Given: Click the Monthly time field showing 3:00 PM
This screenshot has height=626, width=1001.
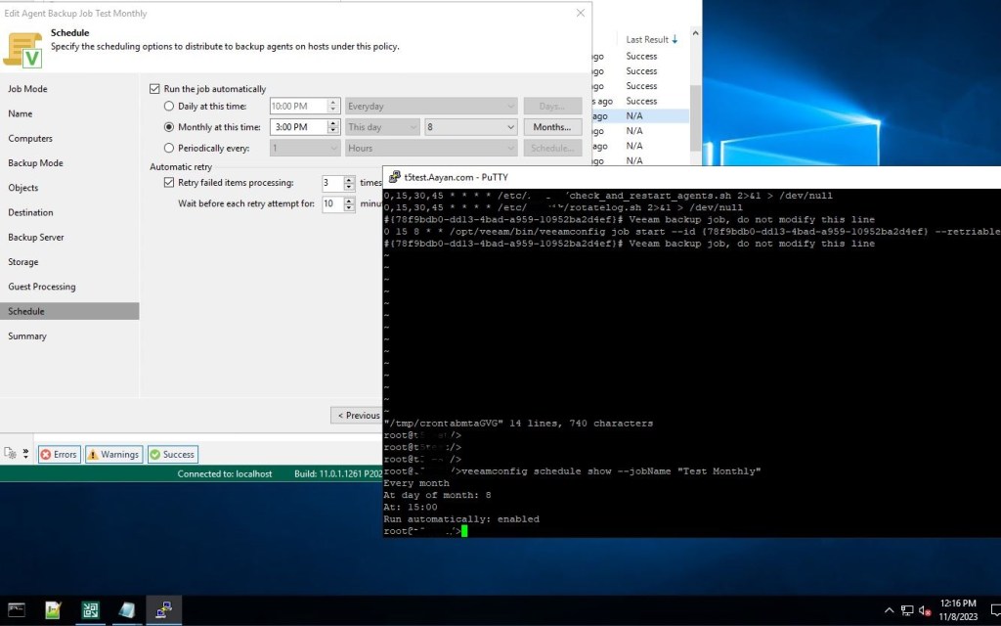Looking at the screenshot, I should 297,127.
